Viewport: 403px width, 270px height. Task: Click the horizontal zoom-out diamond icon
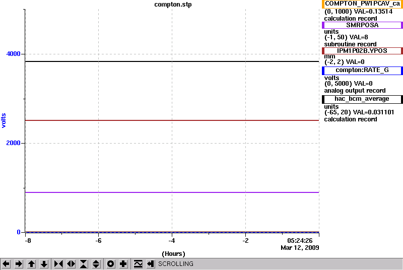(x=71, y=264)
